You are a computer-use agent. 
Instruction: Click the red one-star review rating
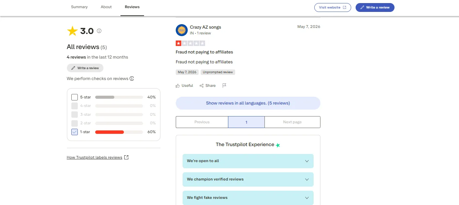(x=190, y=43)
